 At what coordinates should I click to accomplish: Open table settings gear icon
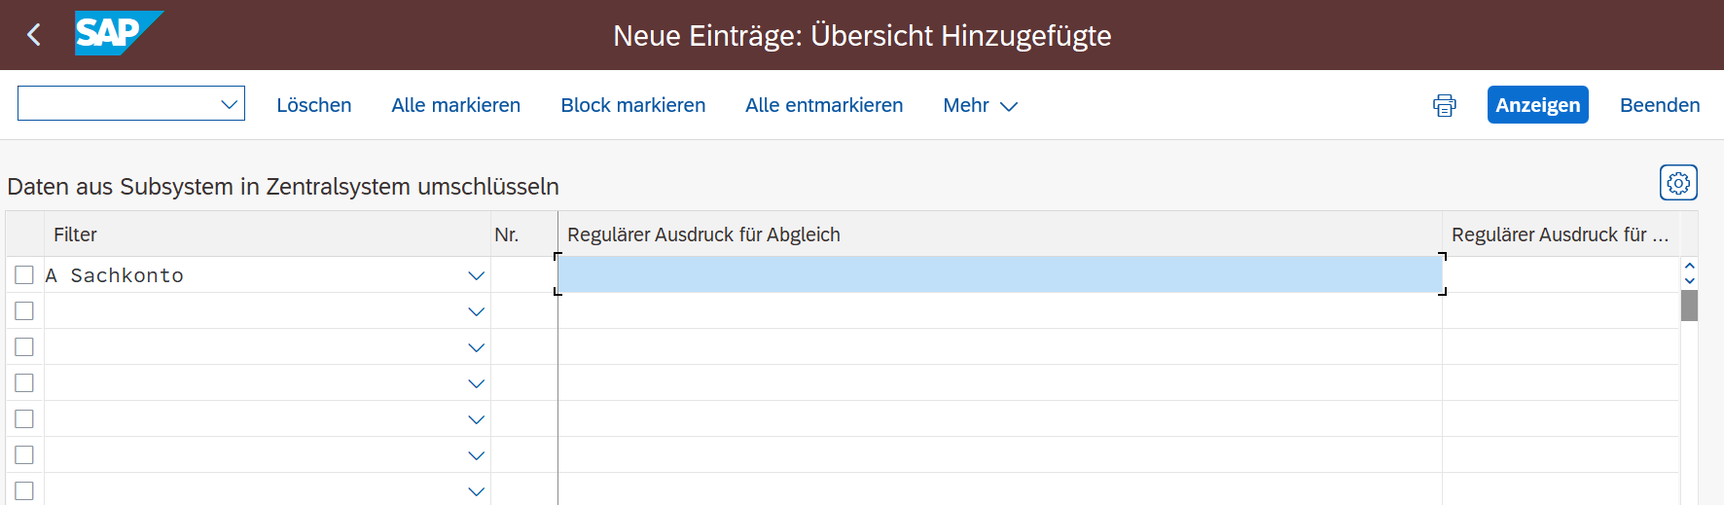pos(1678,183)
